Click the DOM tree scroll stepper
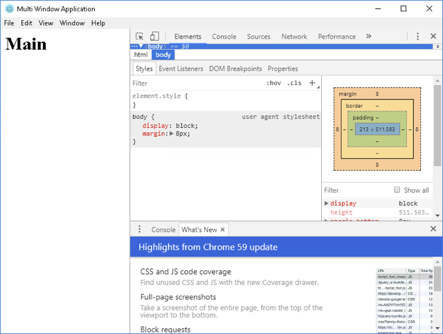This screenshot has width=443, height=334. click(437, 46)
